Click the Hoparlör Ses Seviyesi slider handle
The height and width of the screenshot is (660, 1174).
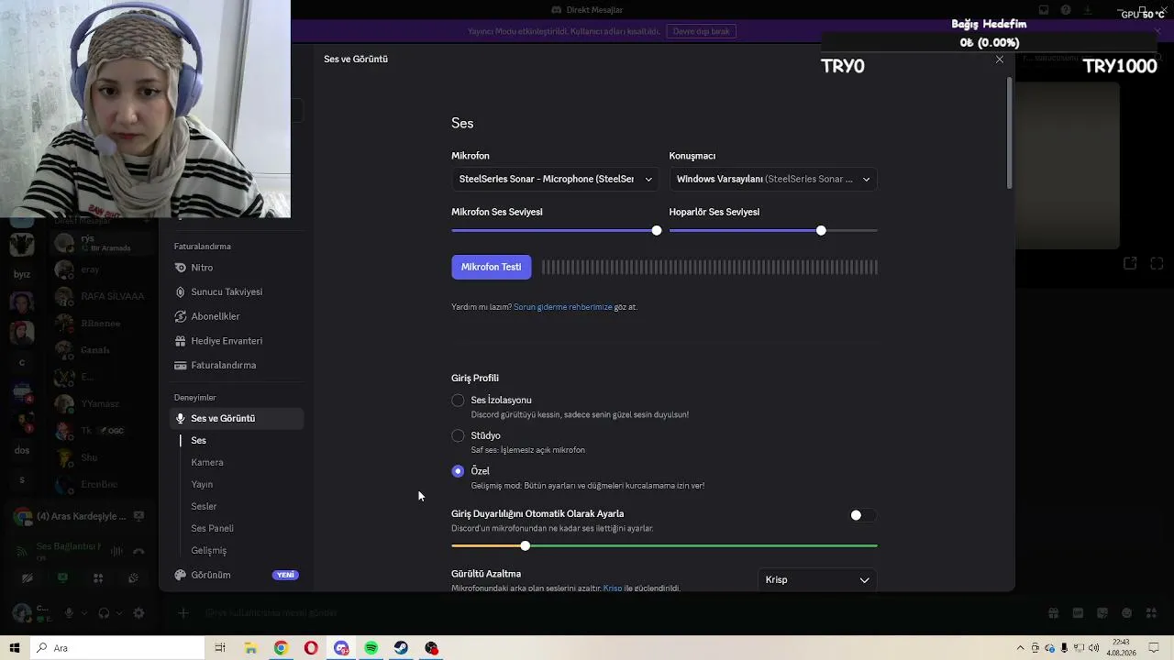[821, 230]
